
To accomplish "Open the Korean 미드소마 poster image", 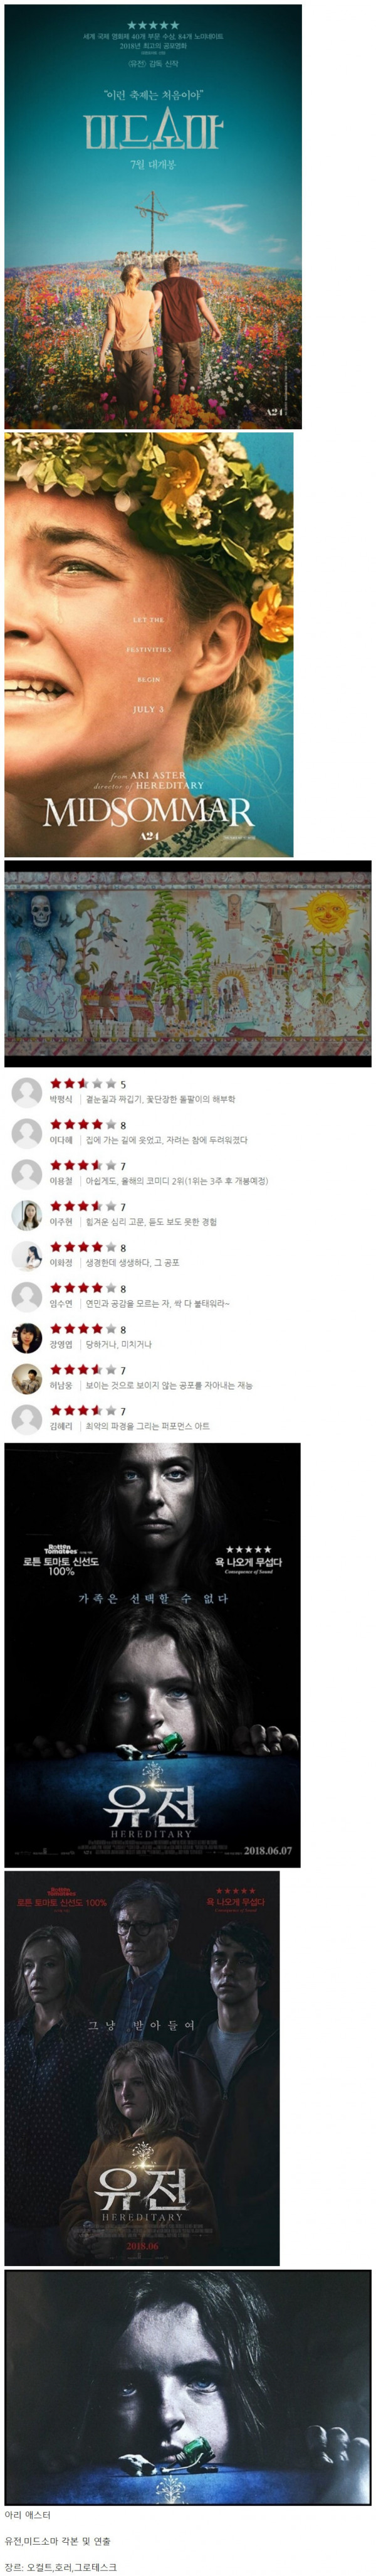I will pyautogui.click(x=153, y=217).
